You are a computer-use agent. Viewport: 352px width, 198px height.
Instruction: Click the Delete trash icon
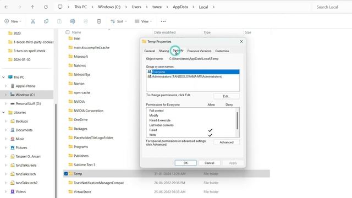coord(99,21)
